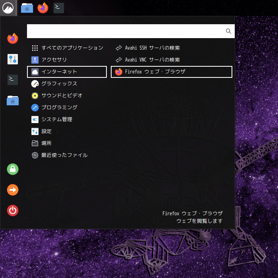Click the disc icon beside サウンドとビデオ
This screenshot has height=278, width=278.
click(35, 96)
